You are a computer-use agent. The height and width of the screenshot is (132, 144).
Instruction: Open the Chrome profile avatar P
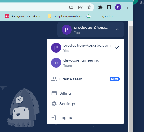point(118,7)
